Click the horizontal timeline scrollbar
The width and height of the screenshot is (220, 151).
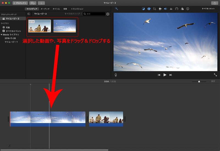[x=54, y=150]
